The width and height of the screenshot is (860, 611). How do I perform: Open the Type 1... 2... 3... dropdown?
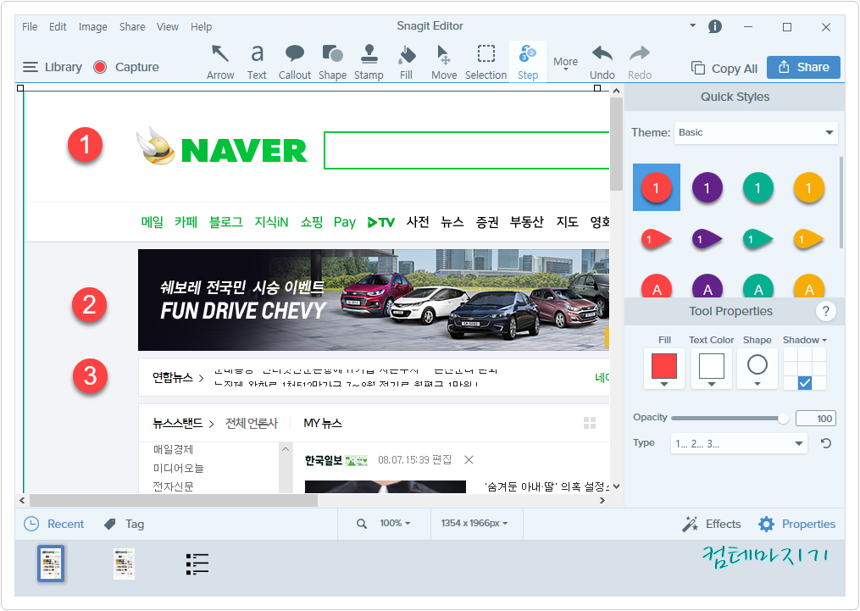click(739, 444)
